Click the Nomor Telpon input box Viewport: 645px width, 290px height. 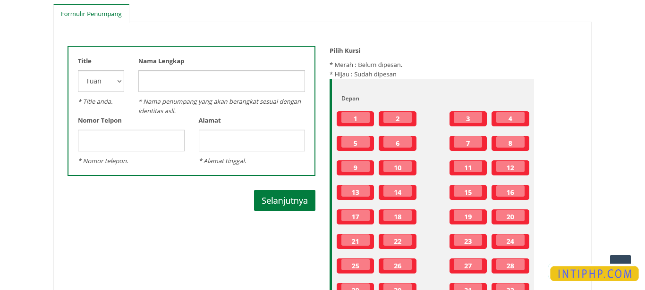point(131,140)
